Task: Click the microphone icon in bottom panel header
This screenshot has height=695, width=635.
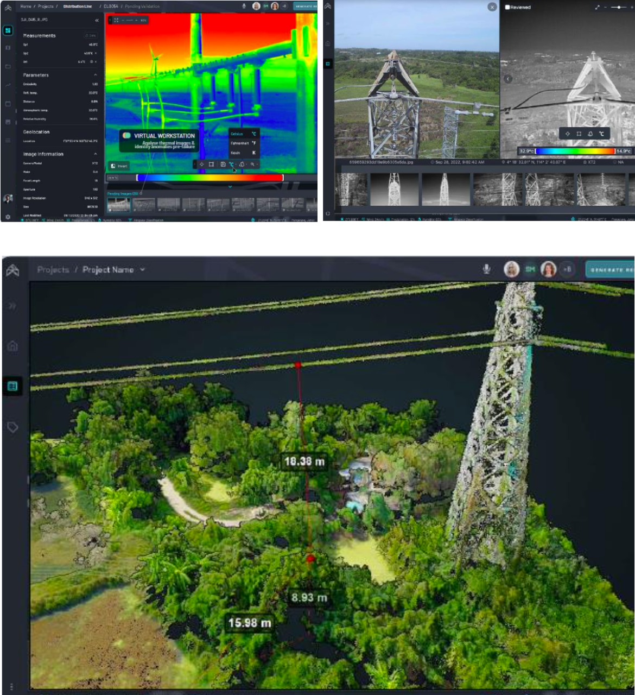Action: (486, 269)
